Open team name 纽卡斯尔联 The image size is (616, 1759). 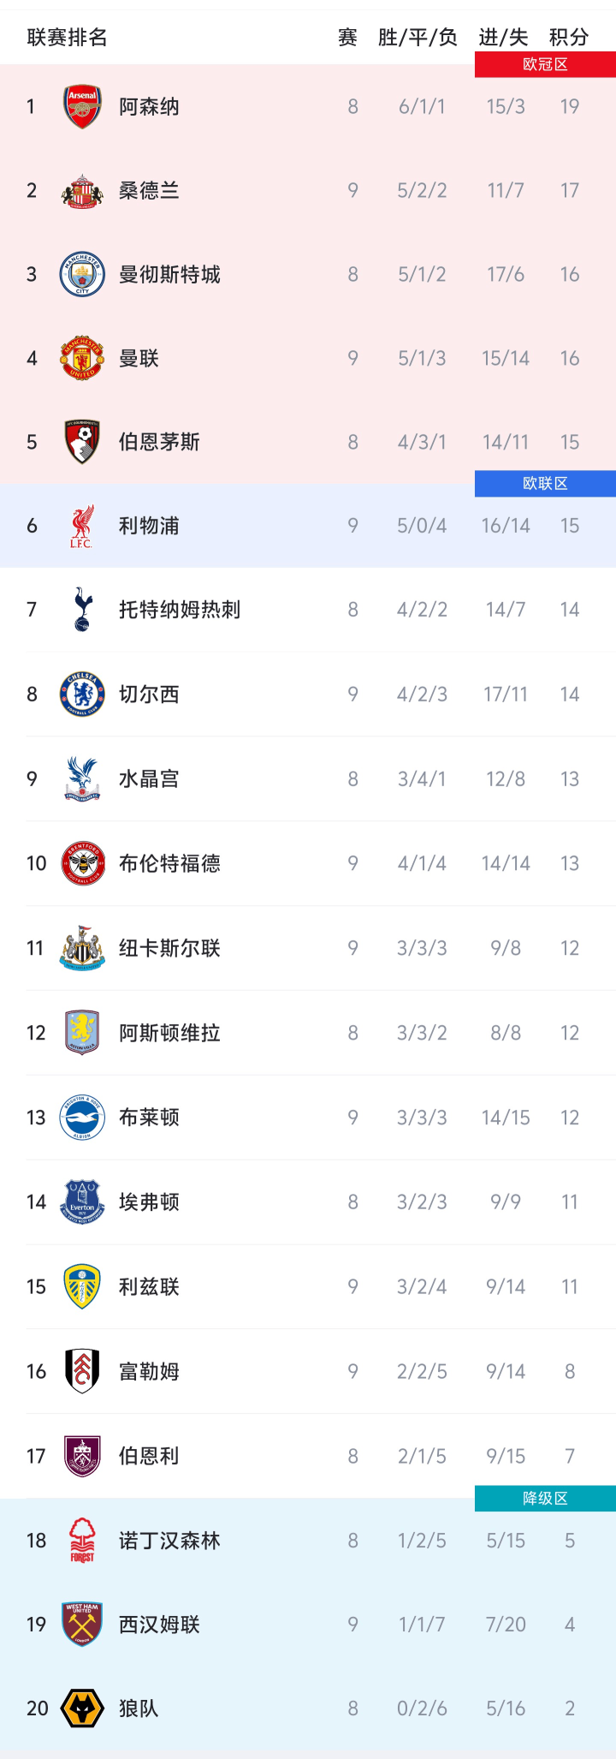coord(169,948)
